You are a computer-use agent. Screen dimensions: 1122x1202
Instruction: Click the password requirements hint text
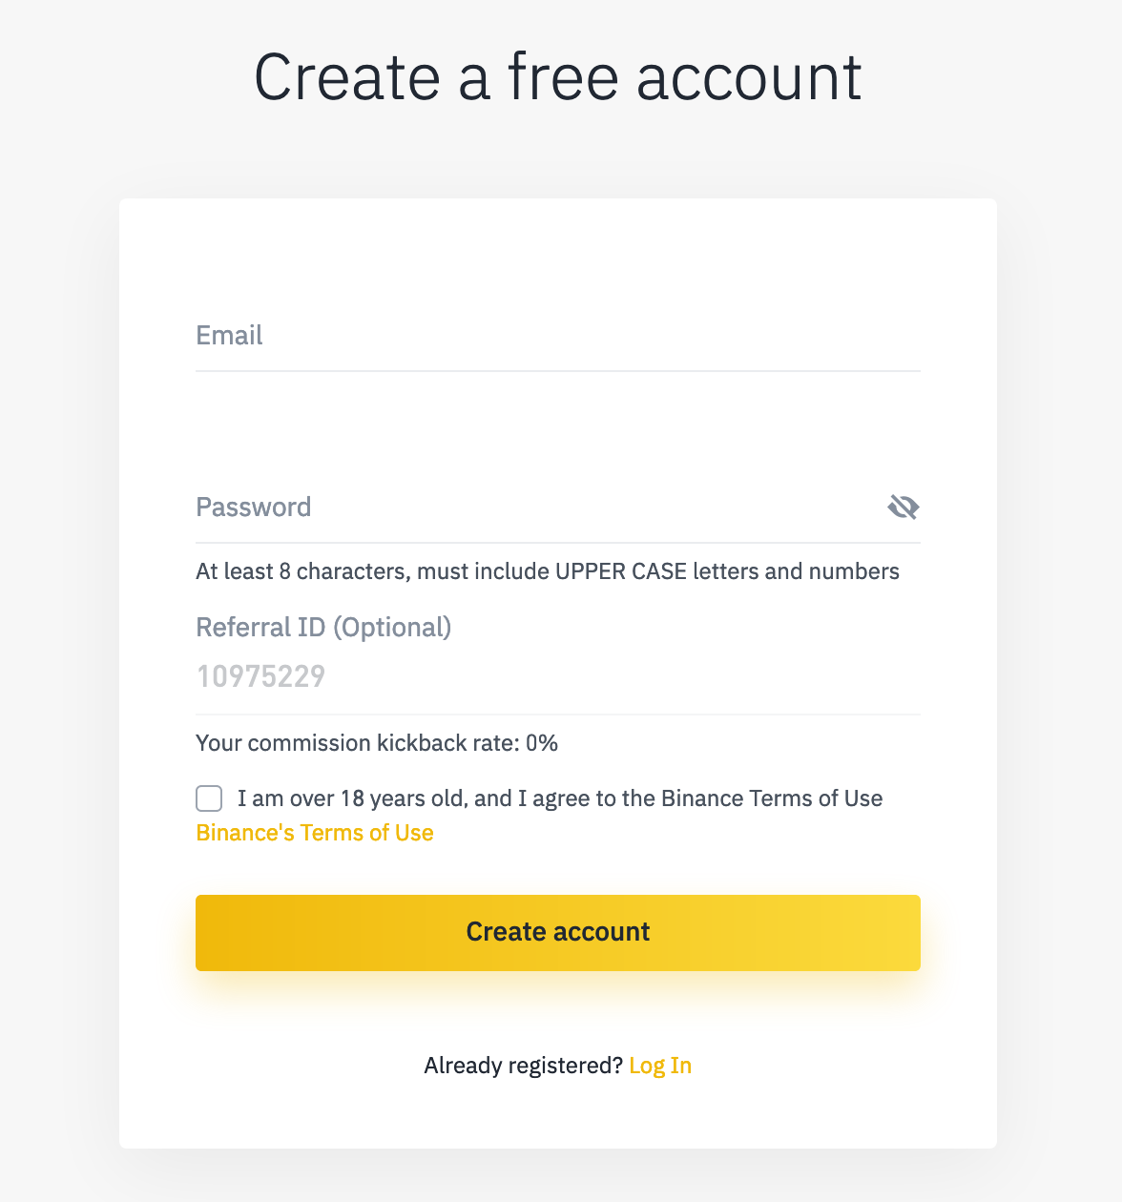coord(548,571)
